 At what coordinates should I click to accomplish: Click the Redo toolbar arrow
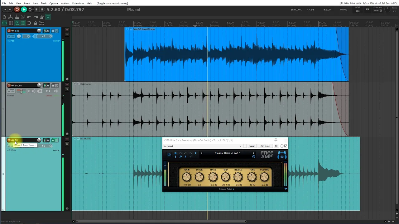[36, 17]
